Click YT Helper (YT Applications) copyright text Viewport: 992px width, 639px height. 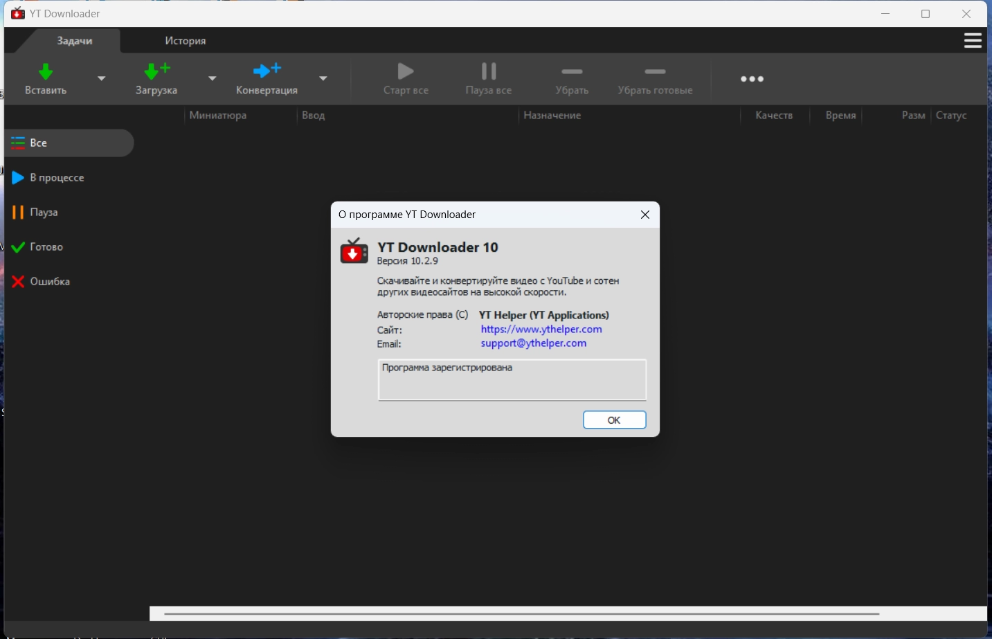[544, 315]
